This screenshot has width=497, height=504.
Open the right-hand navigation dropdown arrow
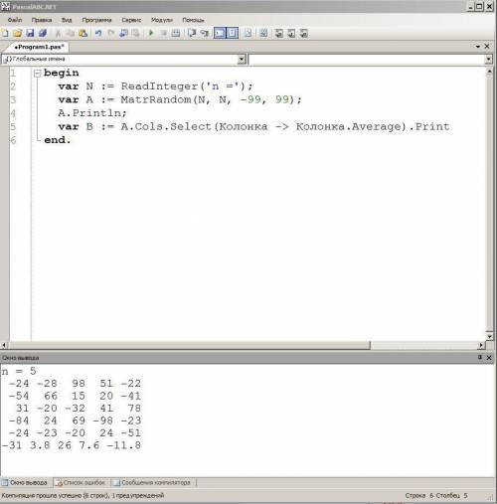489,60
